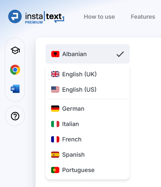Select English (US) from language list
Image resolution: width=161 pixels, height=187 pixels.
pyautogui.click(x=87, y=89)
